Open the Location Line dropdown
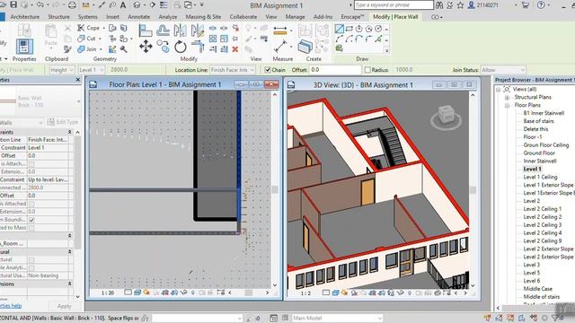 coord(232,70)
